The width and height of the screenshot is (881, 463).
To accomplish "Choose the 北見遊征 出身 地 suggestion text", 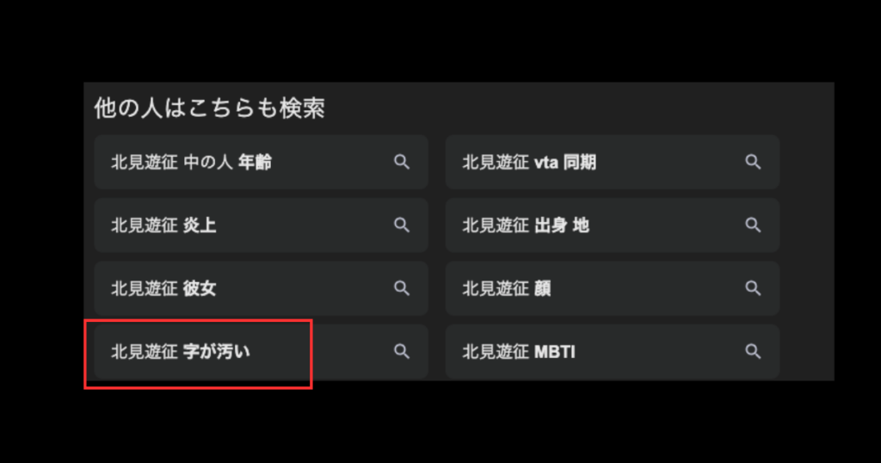I will (x=526, y=225).
